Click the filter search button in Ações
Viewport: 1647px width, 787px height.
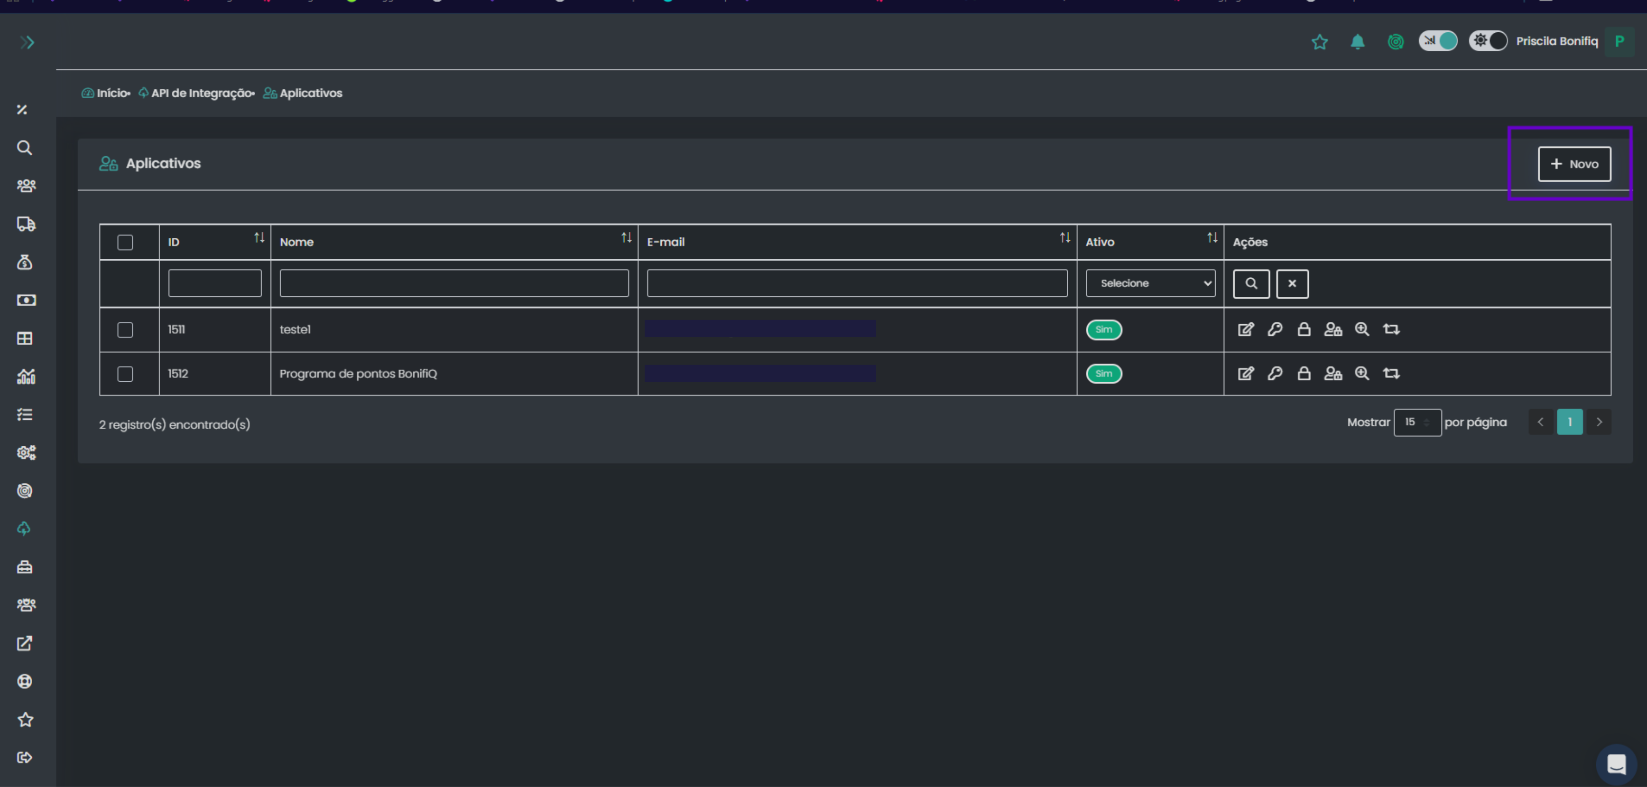[1251, 284]
